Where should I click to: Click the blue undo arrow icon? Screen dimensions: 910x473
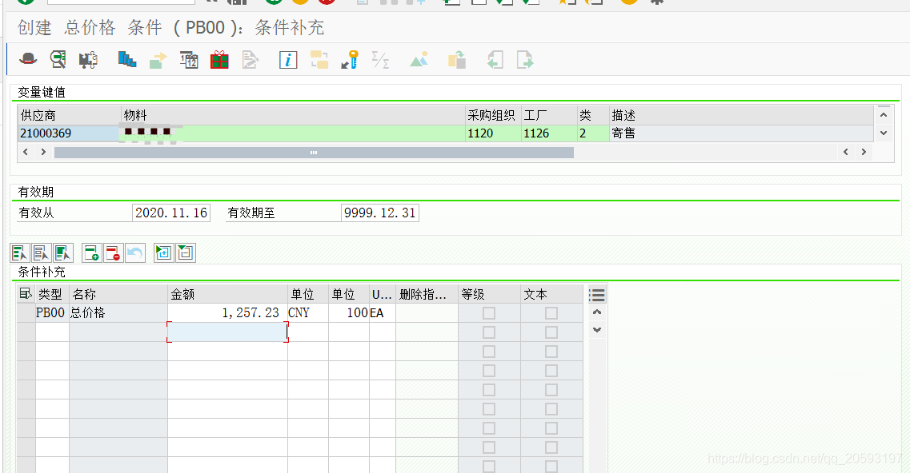(135, 252)
